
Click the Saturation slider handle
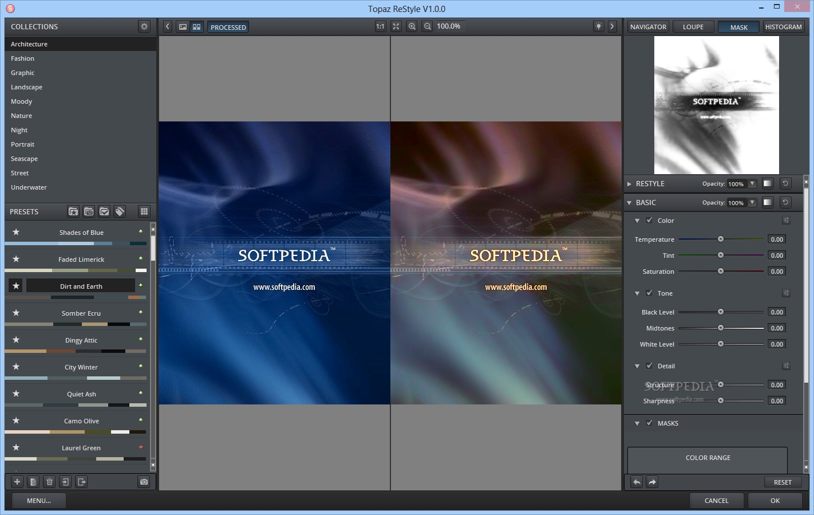pyautogui.click(x=721, y=271)
